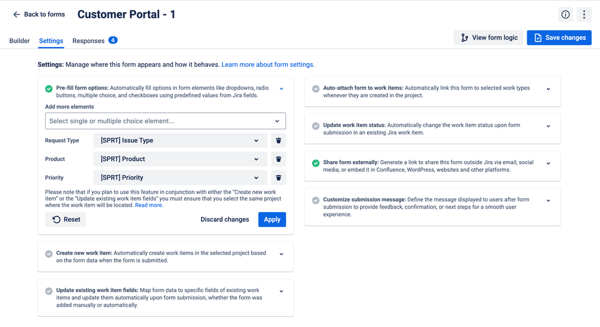
Task: Click trash icon next to Priority field
Action: pos(278,177)
